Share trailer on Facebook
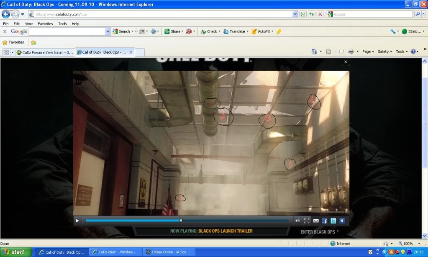The image size is (428, 257). pos(325,221)
